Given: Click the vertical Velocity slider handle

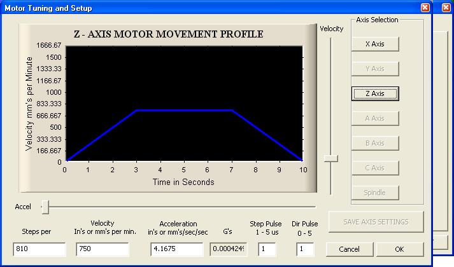Looking at the screenshot, I should tap(330, 158).
